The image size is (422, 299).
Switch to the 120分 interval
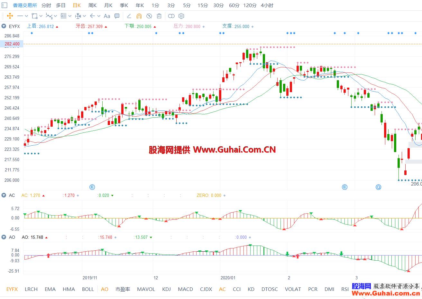point(250,5)
